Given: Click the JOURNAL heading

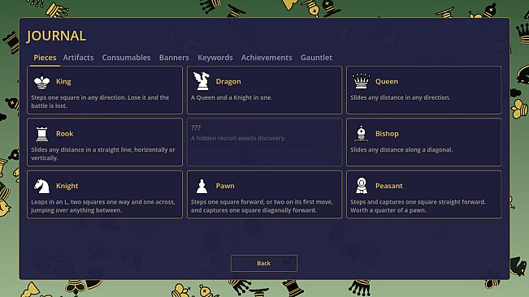Looking at the screenshot, I should 56,36.
